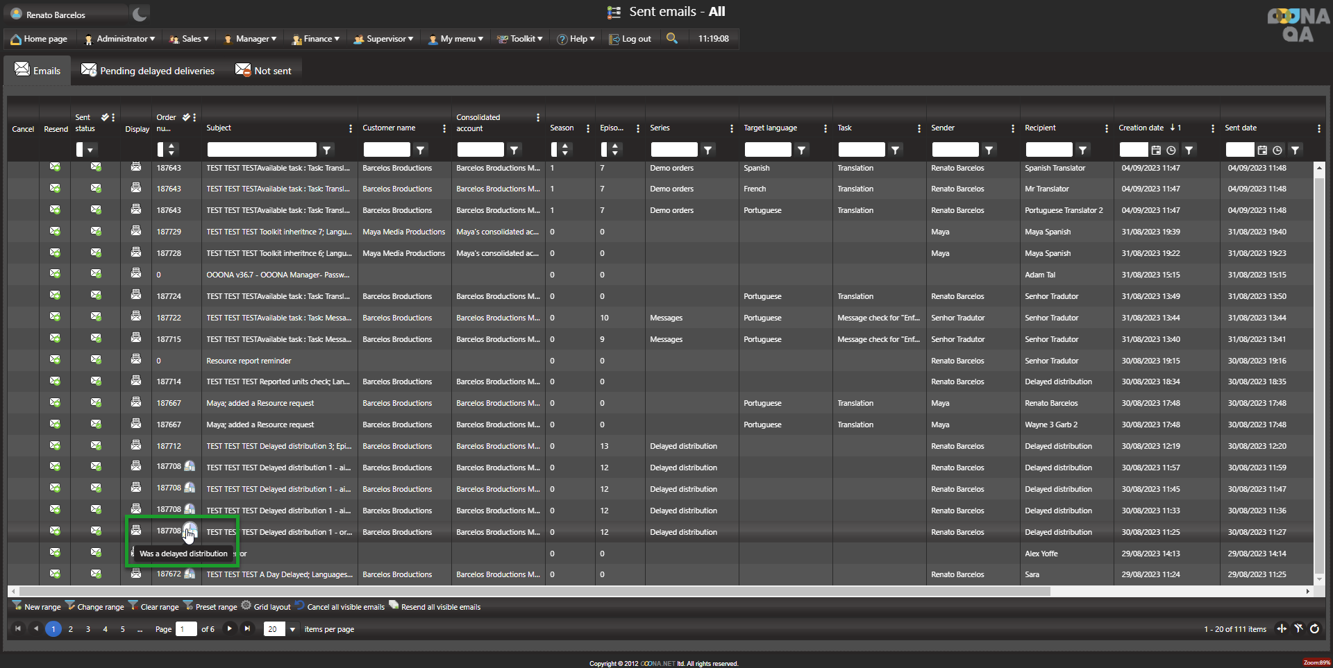1333x668 pixels.
Task: Toggle Order number column check icon
Action: (x=186, y=117)
